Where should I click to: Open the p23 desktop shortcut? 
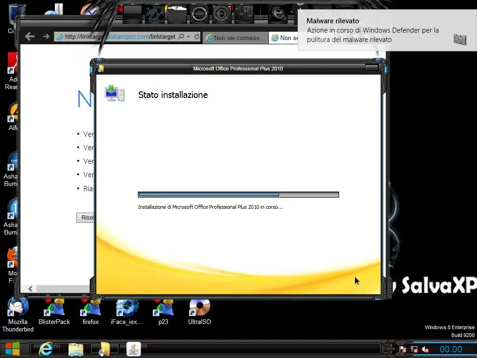[164, 312]
